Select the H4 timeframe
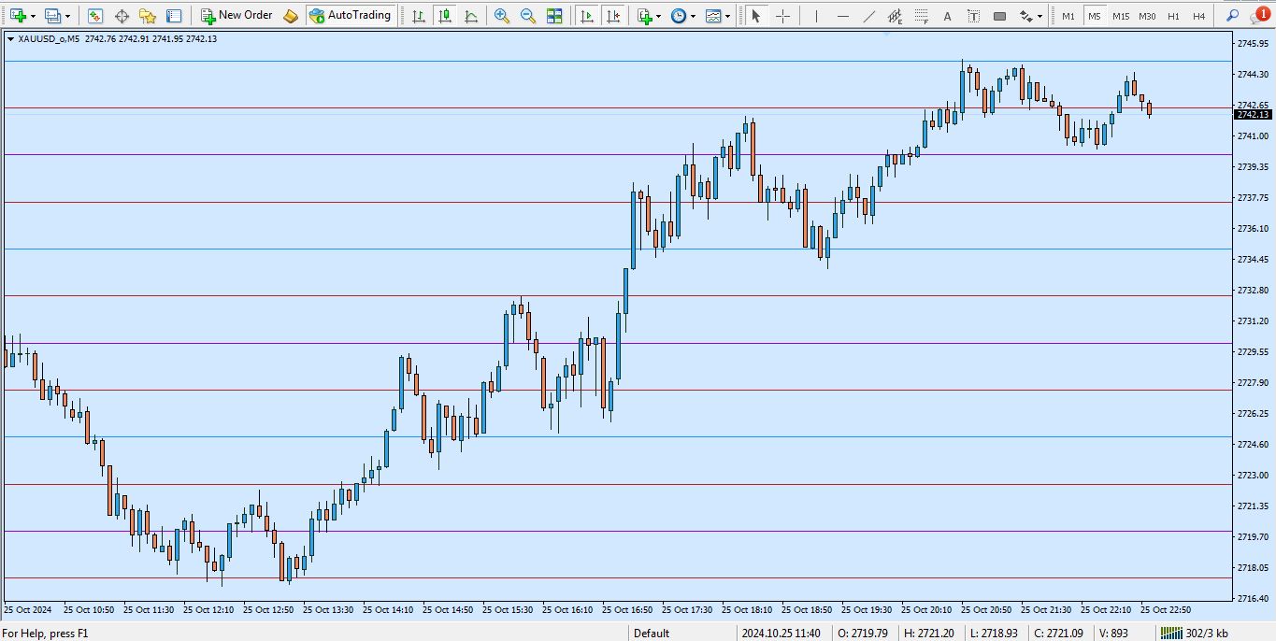This screenshot has width=1276, height=641. [1199, 16]
